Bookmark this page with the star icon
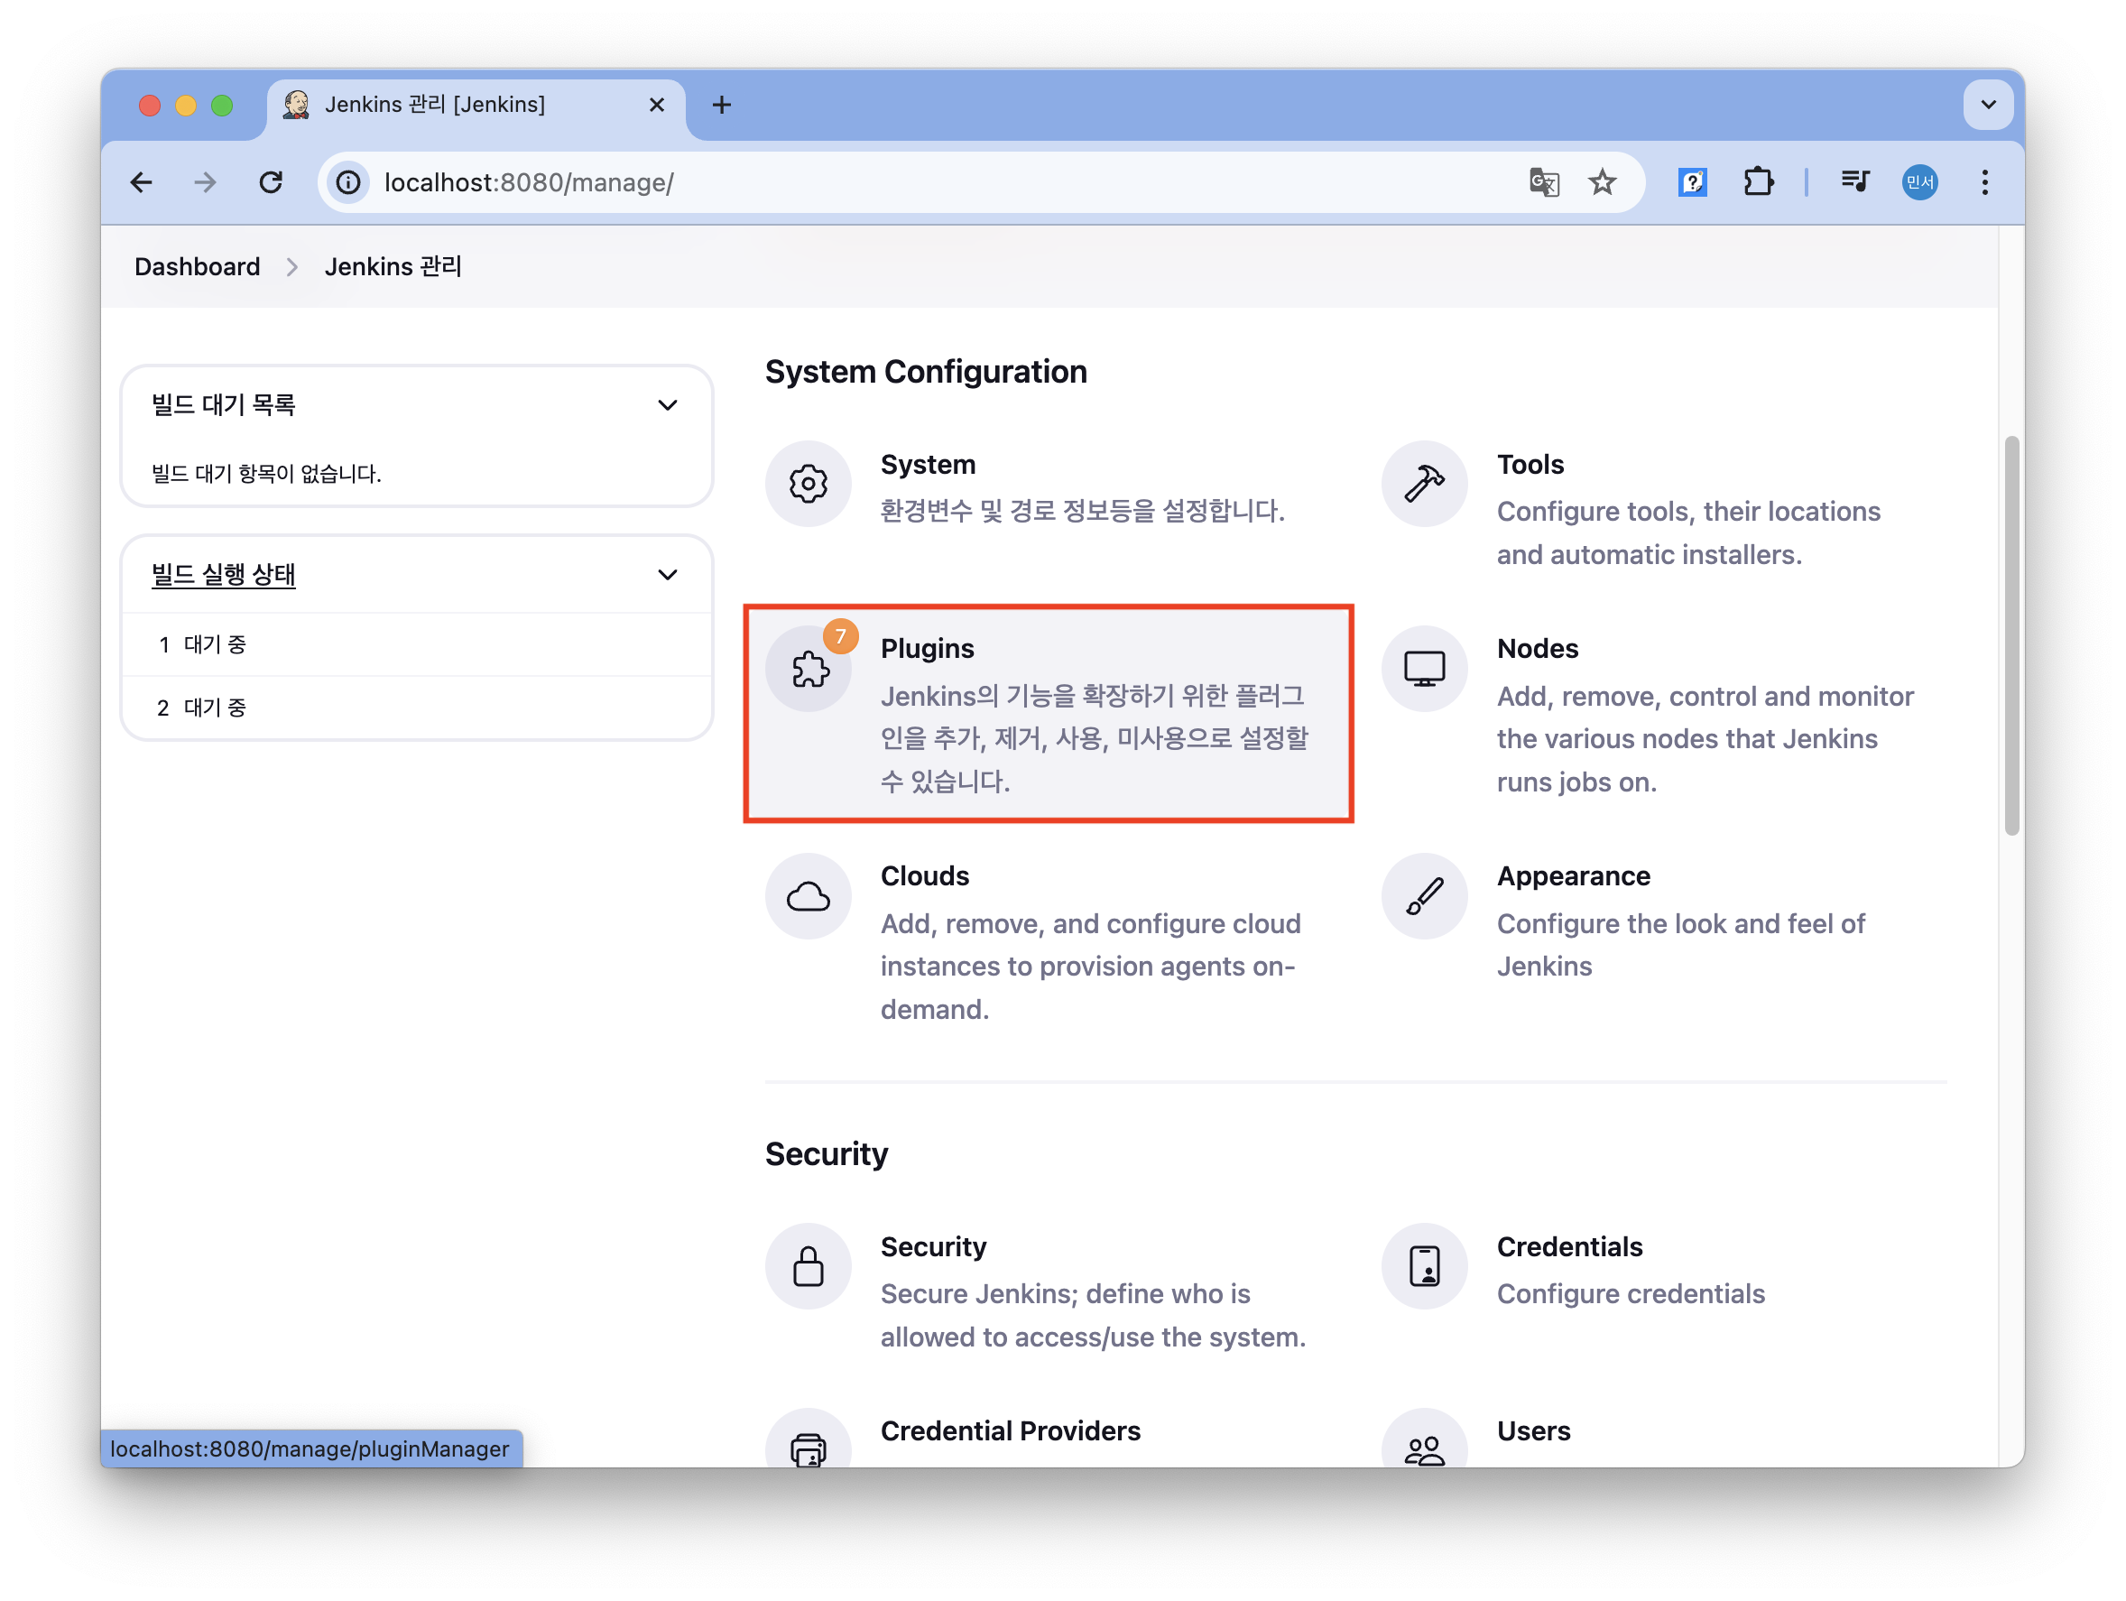 (1601, 181)
